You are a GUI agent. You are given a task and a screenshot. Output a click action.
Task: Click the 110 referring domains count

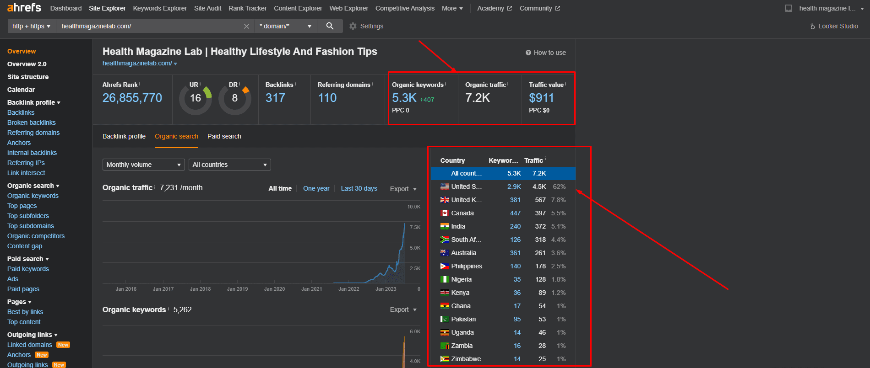click(x=327, y=98)
